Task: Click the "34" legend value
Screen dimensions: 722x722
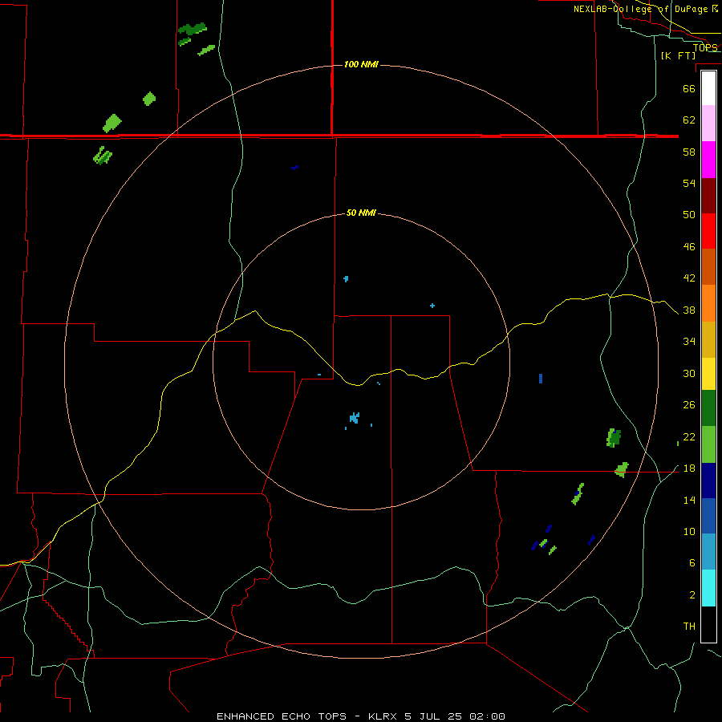Action: click(x=689, y=342)
